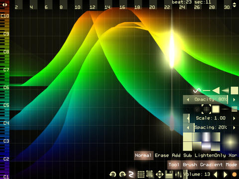239x179 pixels.
Task: Open the mixer sliders icon
Action: point(178,175)
